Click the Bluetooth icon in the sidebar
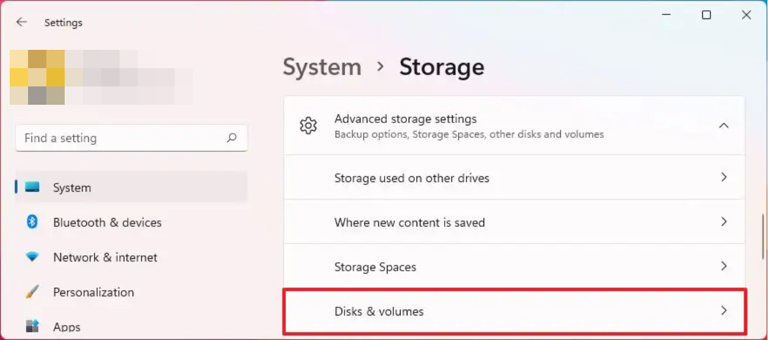This screenshot has height=340, width=768. pyautogui.click(x=33, y=222)
